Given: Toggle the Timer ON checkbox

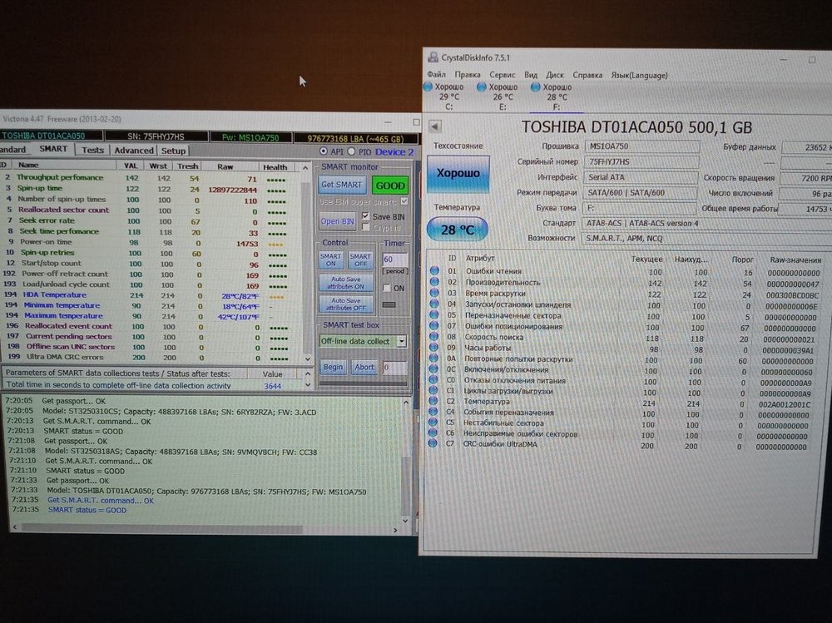Looking at the screenshot, I should 388,288.
